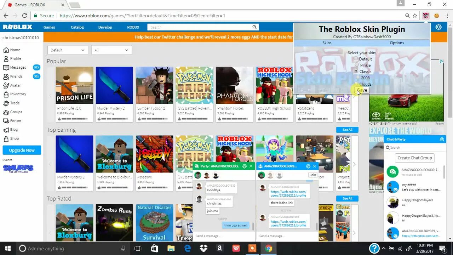Show previous games in the Top Earning row
Viewport: 453px width, 255px height.
tap(51, 164)
